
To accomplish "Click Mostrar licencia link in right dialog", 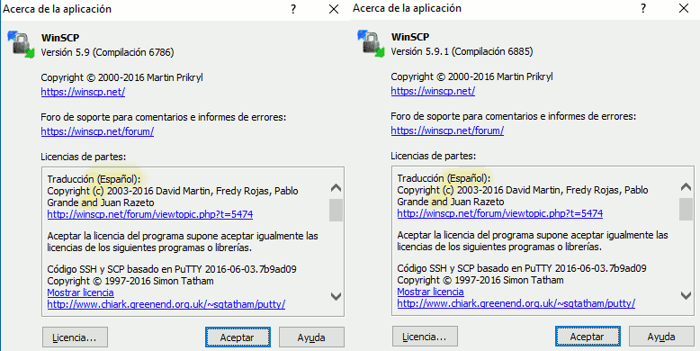I will pos(430,292).
